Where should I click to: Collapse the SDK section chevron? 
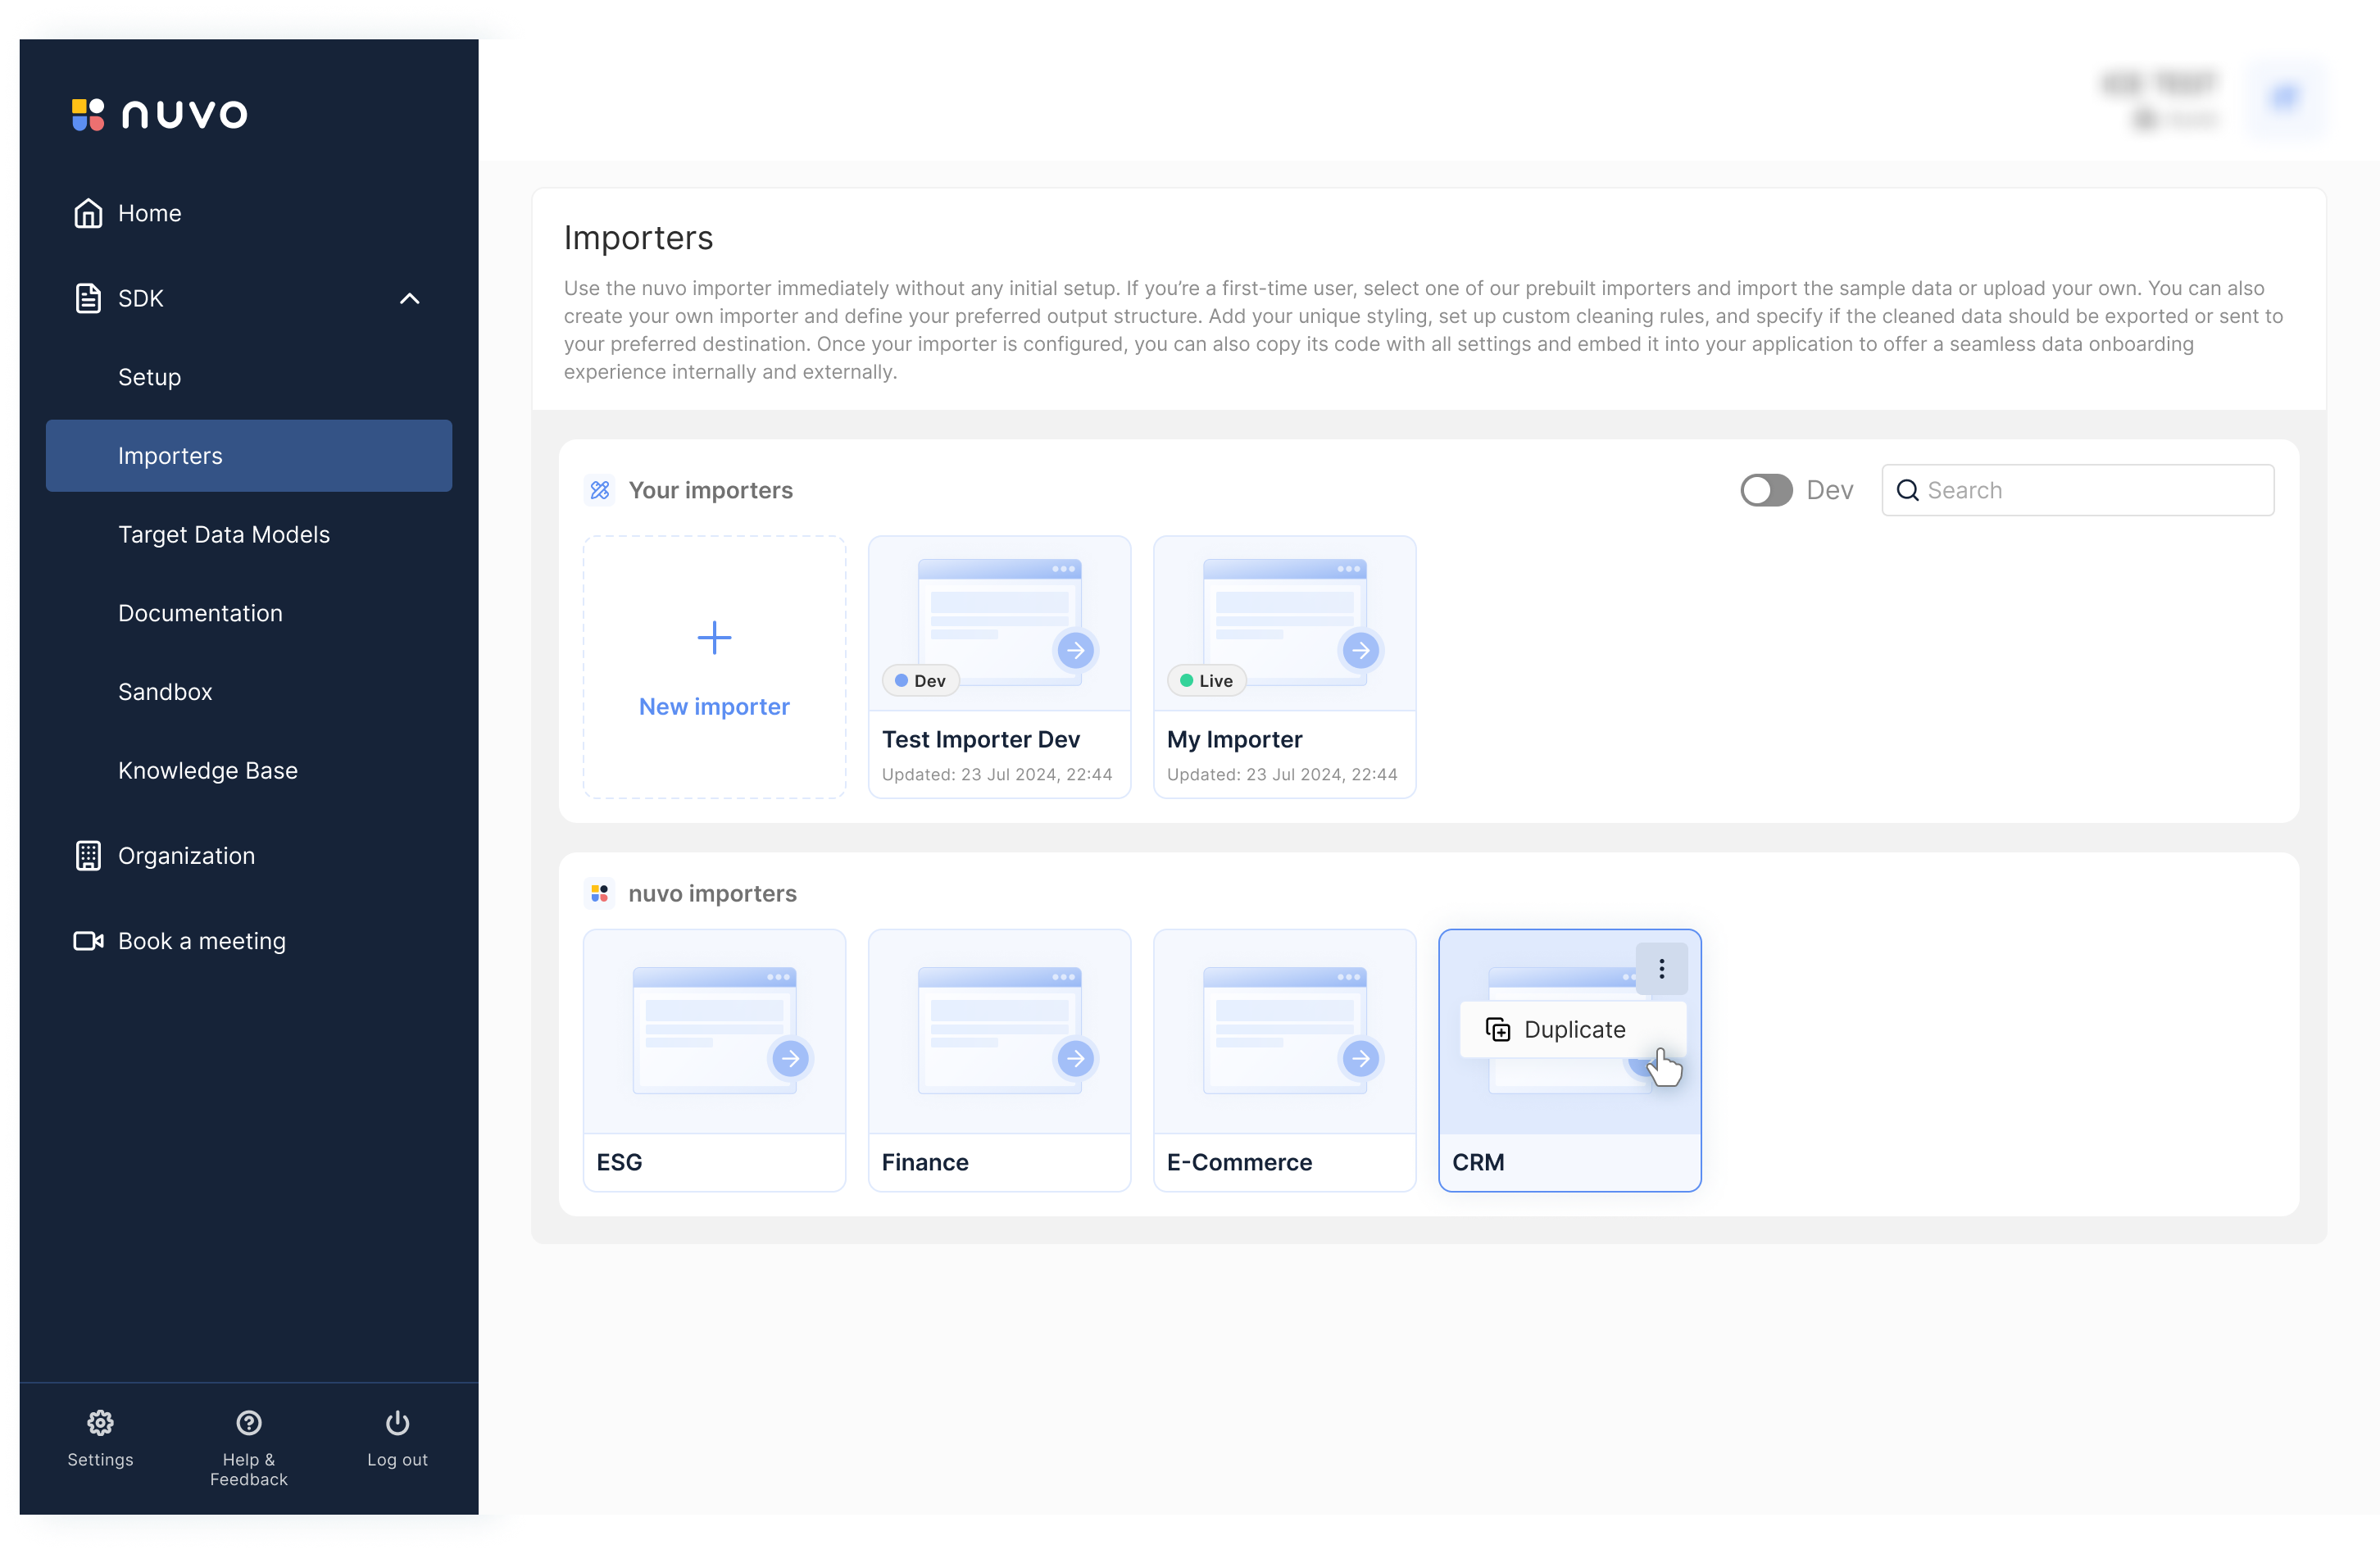(409, 298)
